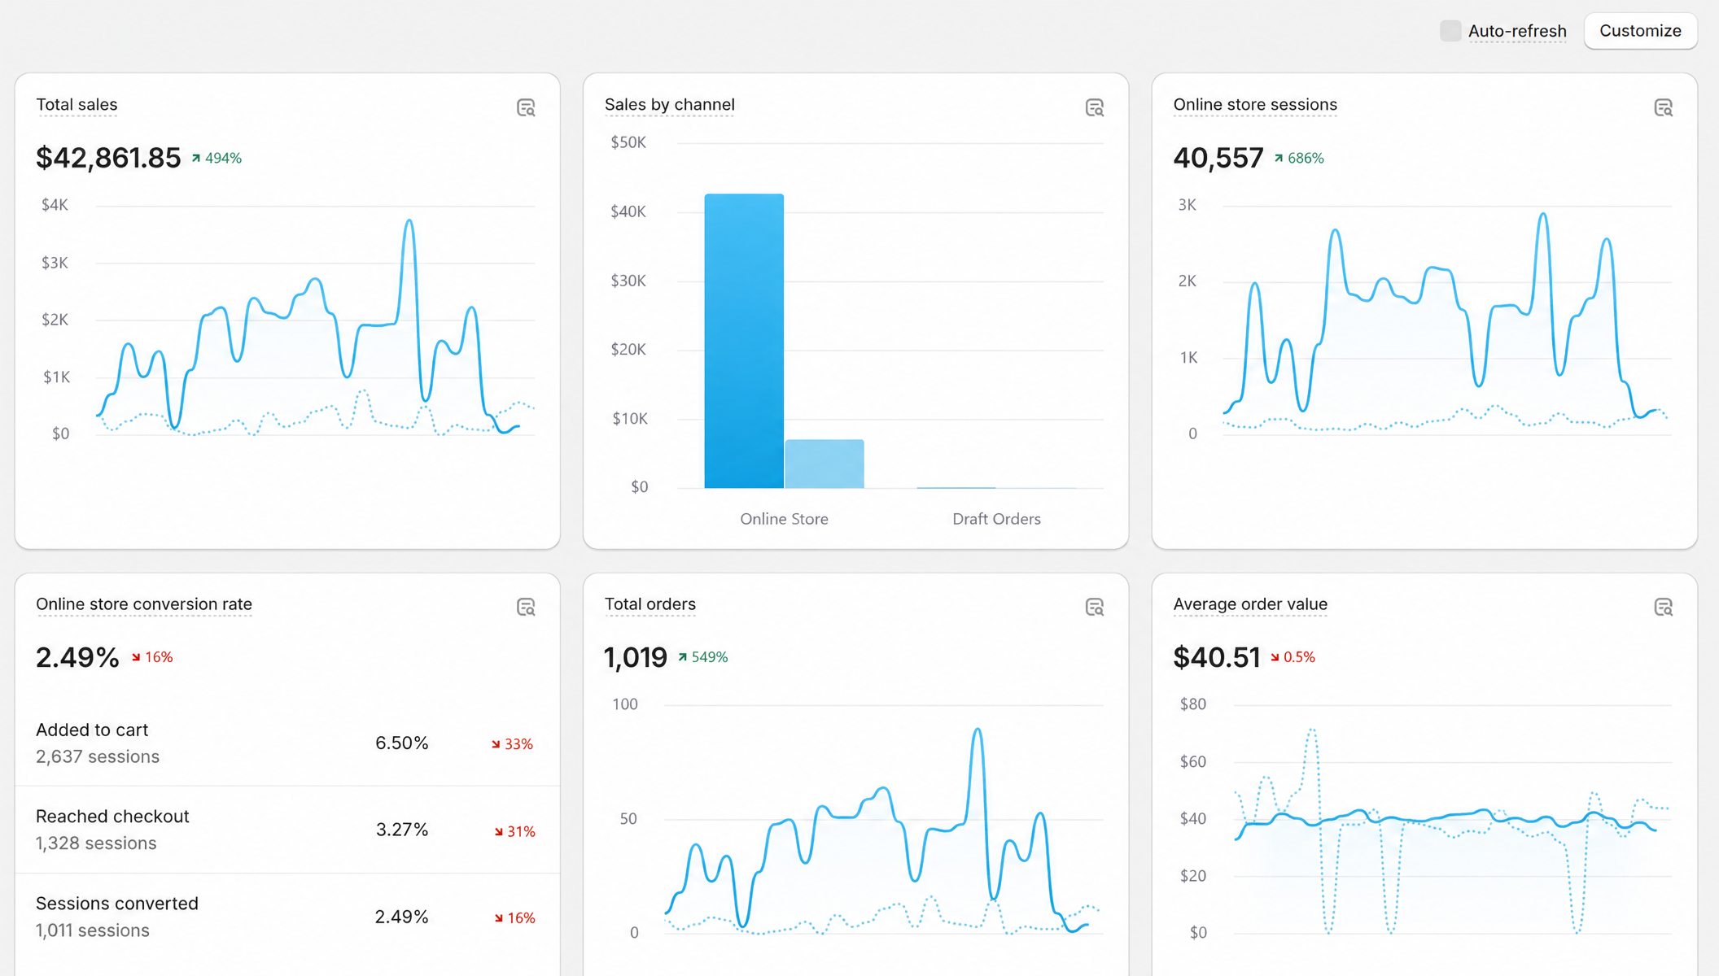Click the Customize button

(1640, 31)
